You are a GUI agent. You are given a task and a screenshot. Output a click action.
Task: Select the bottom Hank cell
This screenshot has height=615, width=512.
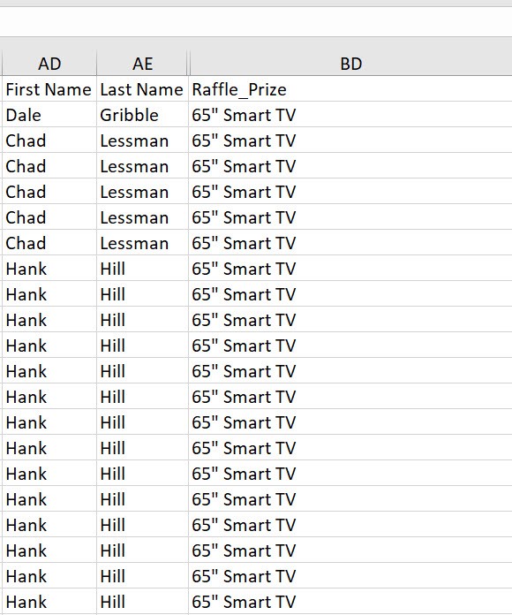point(49,601)
